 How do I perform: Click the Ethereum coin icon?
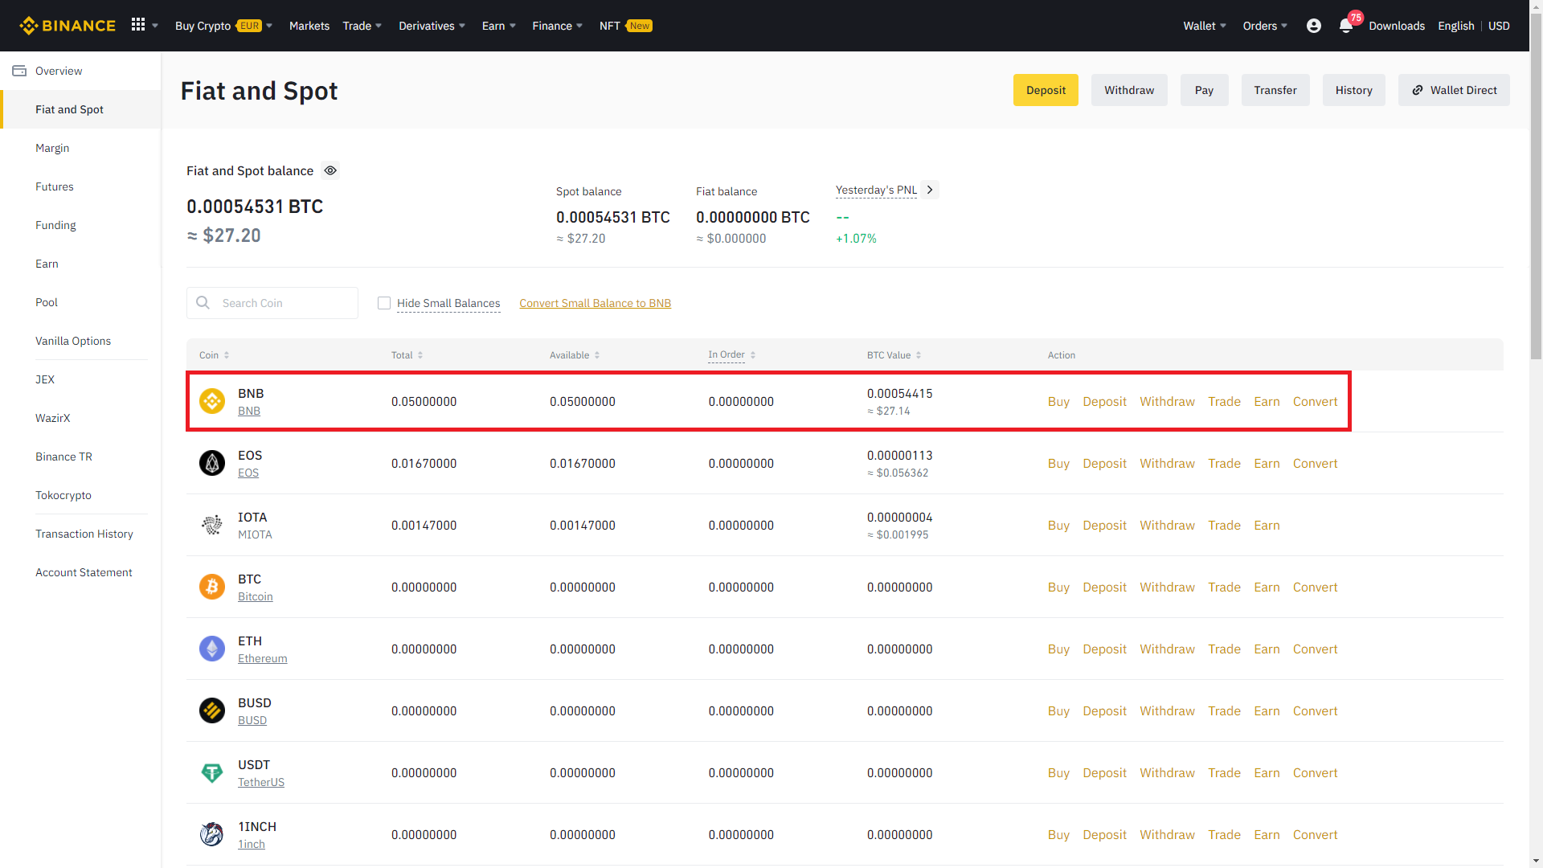point(212,649)
